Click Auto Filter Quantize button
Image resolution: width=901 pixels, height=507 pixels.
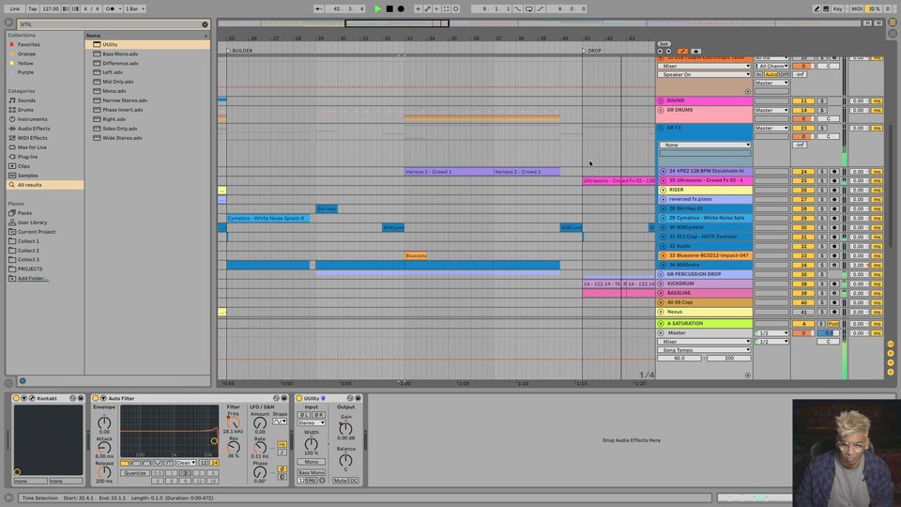tap(134, 473)
